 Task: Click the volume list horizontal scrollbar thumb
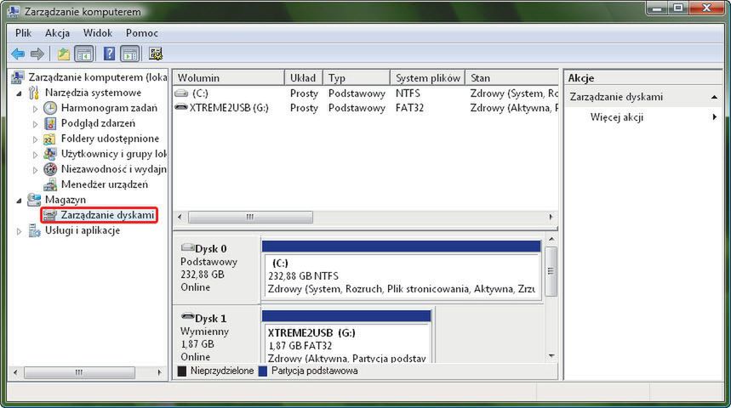click(x=250, y=217)
